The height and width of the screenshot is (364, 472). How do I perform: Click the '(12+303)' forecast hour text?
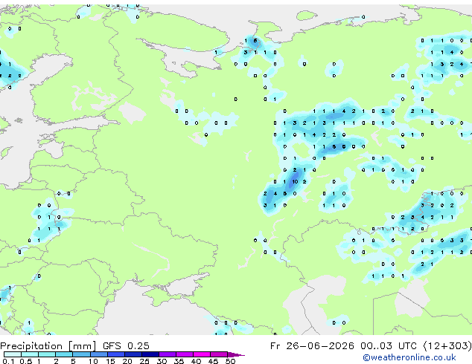pyautogui.click(x=448, y=346)
